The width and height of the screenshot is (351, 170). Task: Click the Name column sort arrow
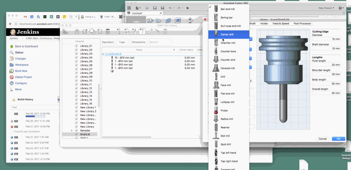174,49
